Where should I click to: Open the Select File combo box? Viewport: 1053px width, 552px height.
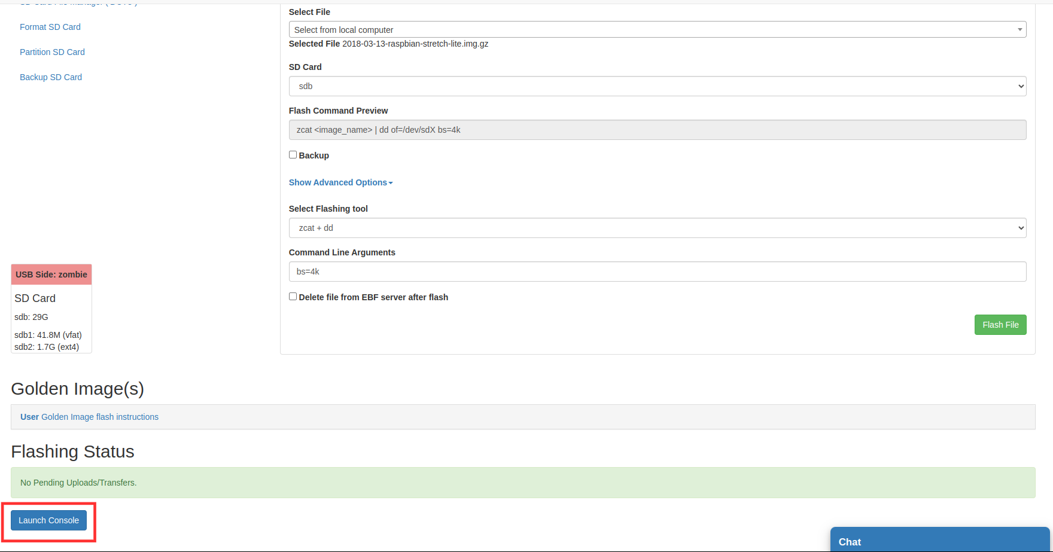pyautogui.click(x=658, y=29)
